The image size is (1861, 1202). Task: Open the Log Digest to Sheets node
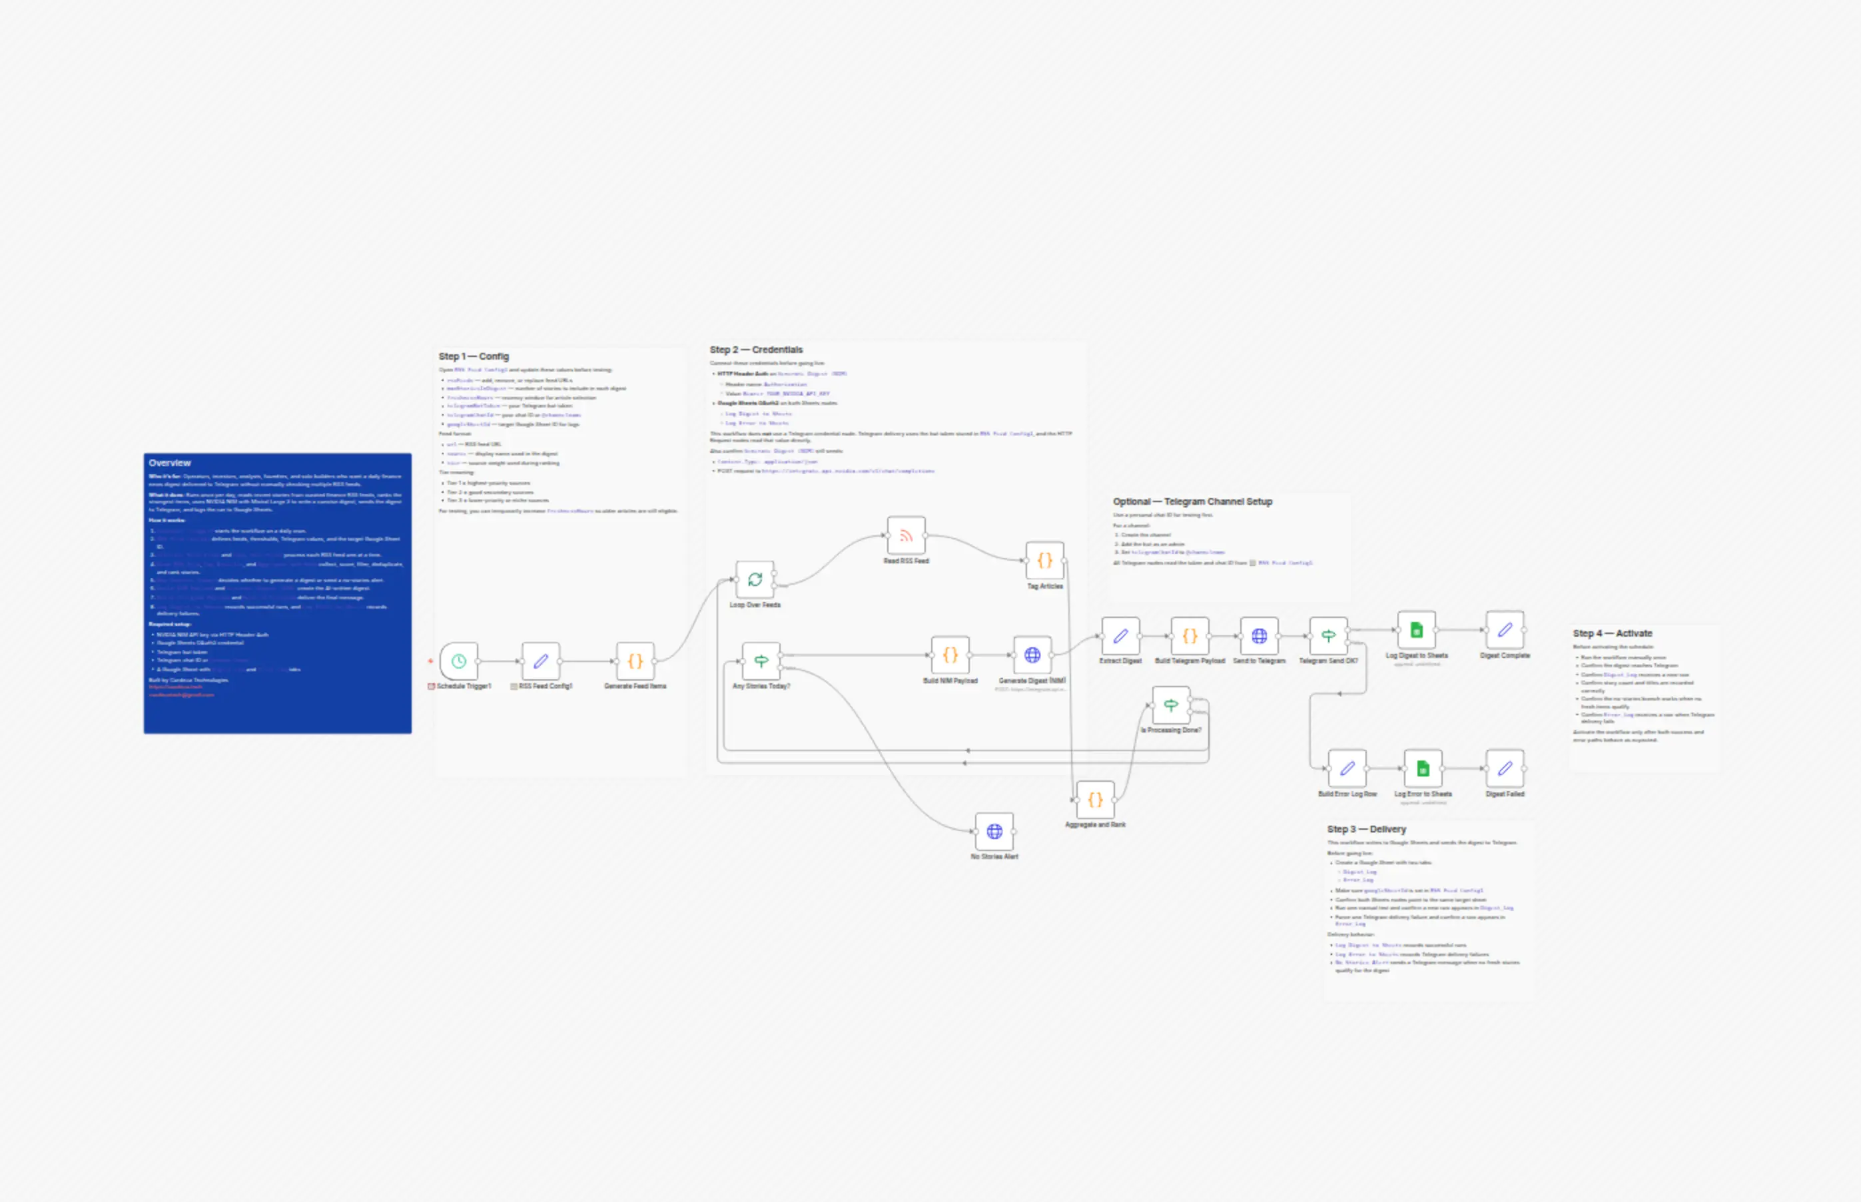[1417, 630]
